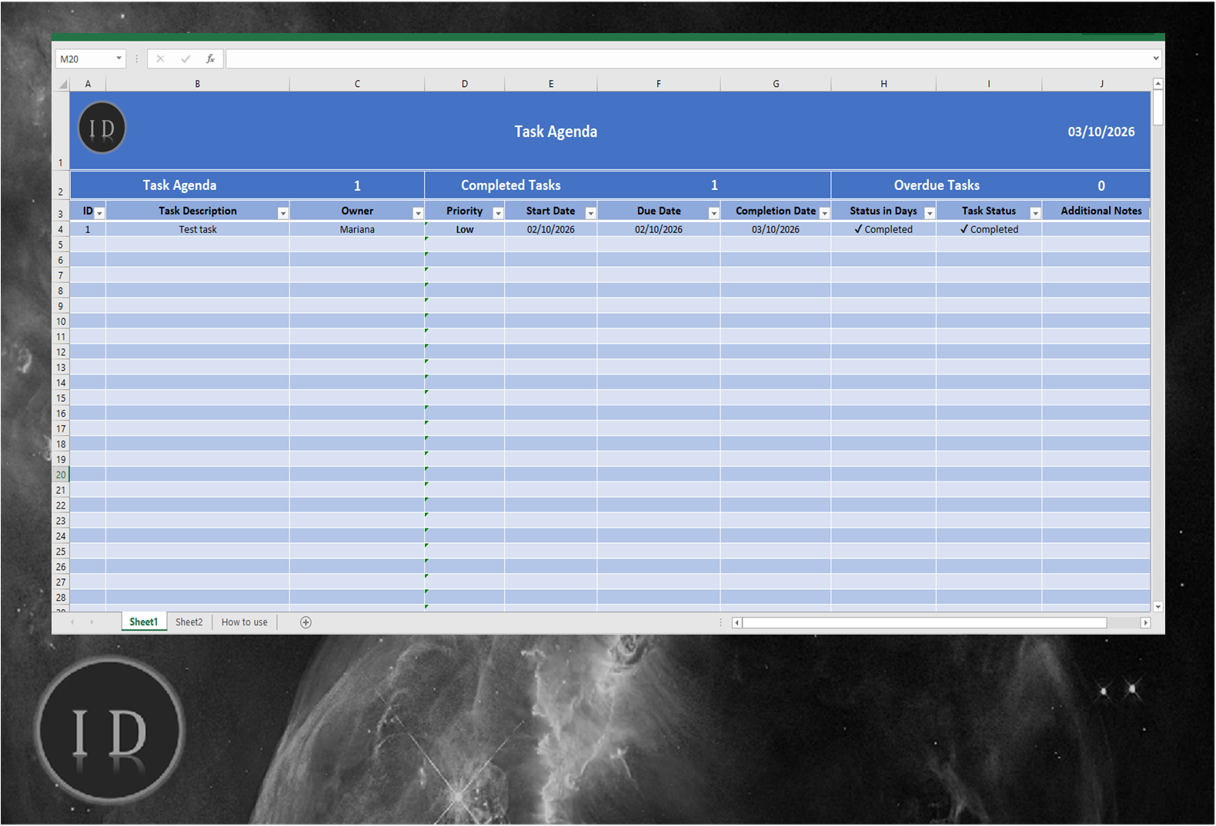
Task: Select column G header
Action: point(776,84)
